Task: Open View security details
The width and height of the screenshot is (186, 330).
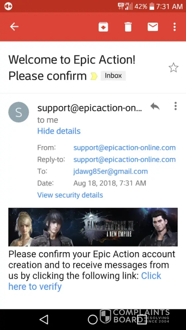Action: tap(70, 195)
